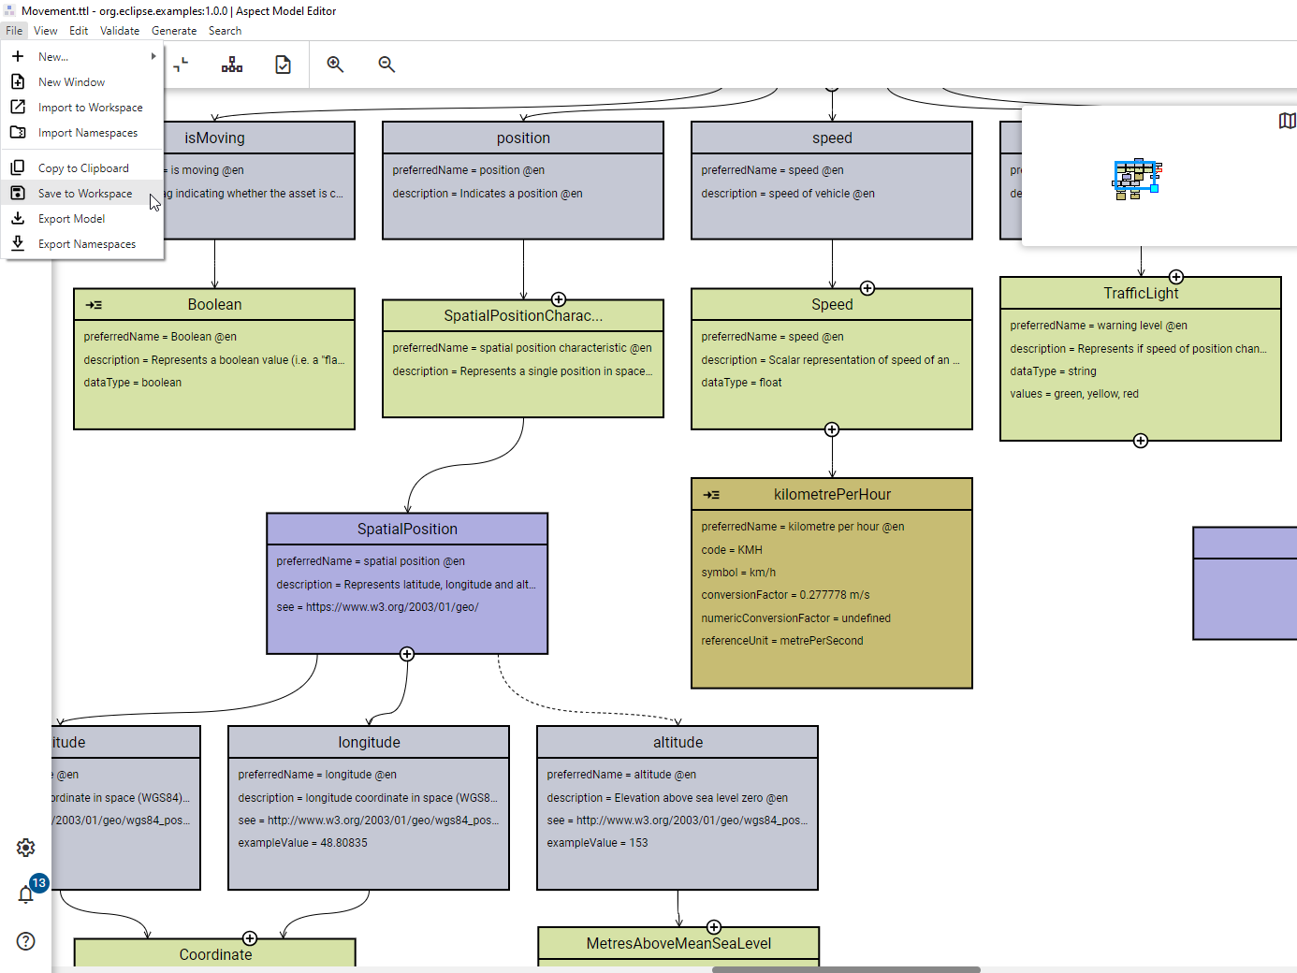Toggle the minimap using the map icon
Viewport: 1297px width, 973px height.
1287,121
